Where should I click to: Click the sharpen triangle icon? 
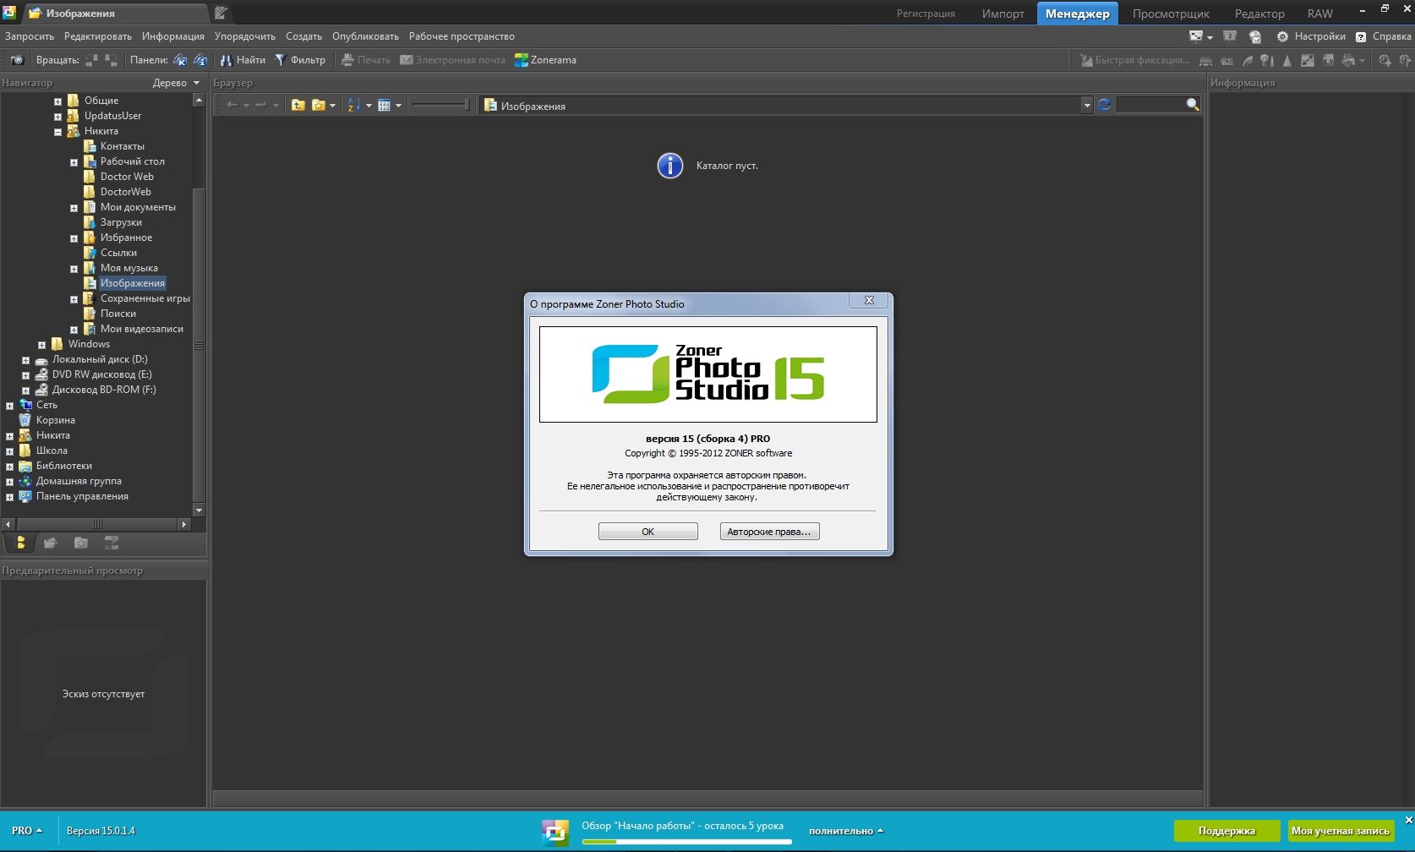pyautogui.click(x=1287, y=60)
